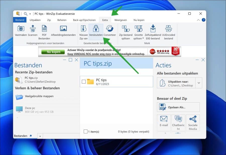Open the Nu kopen ribbon tab

[x=139, y=20]
